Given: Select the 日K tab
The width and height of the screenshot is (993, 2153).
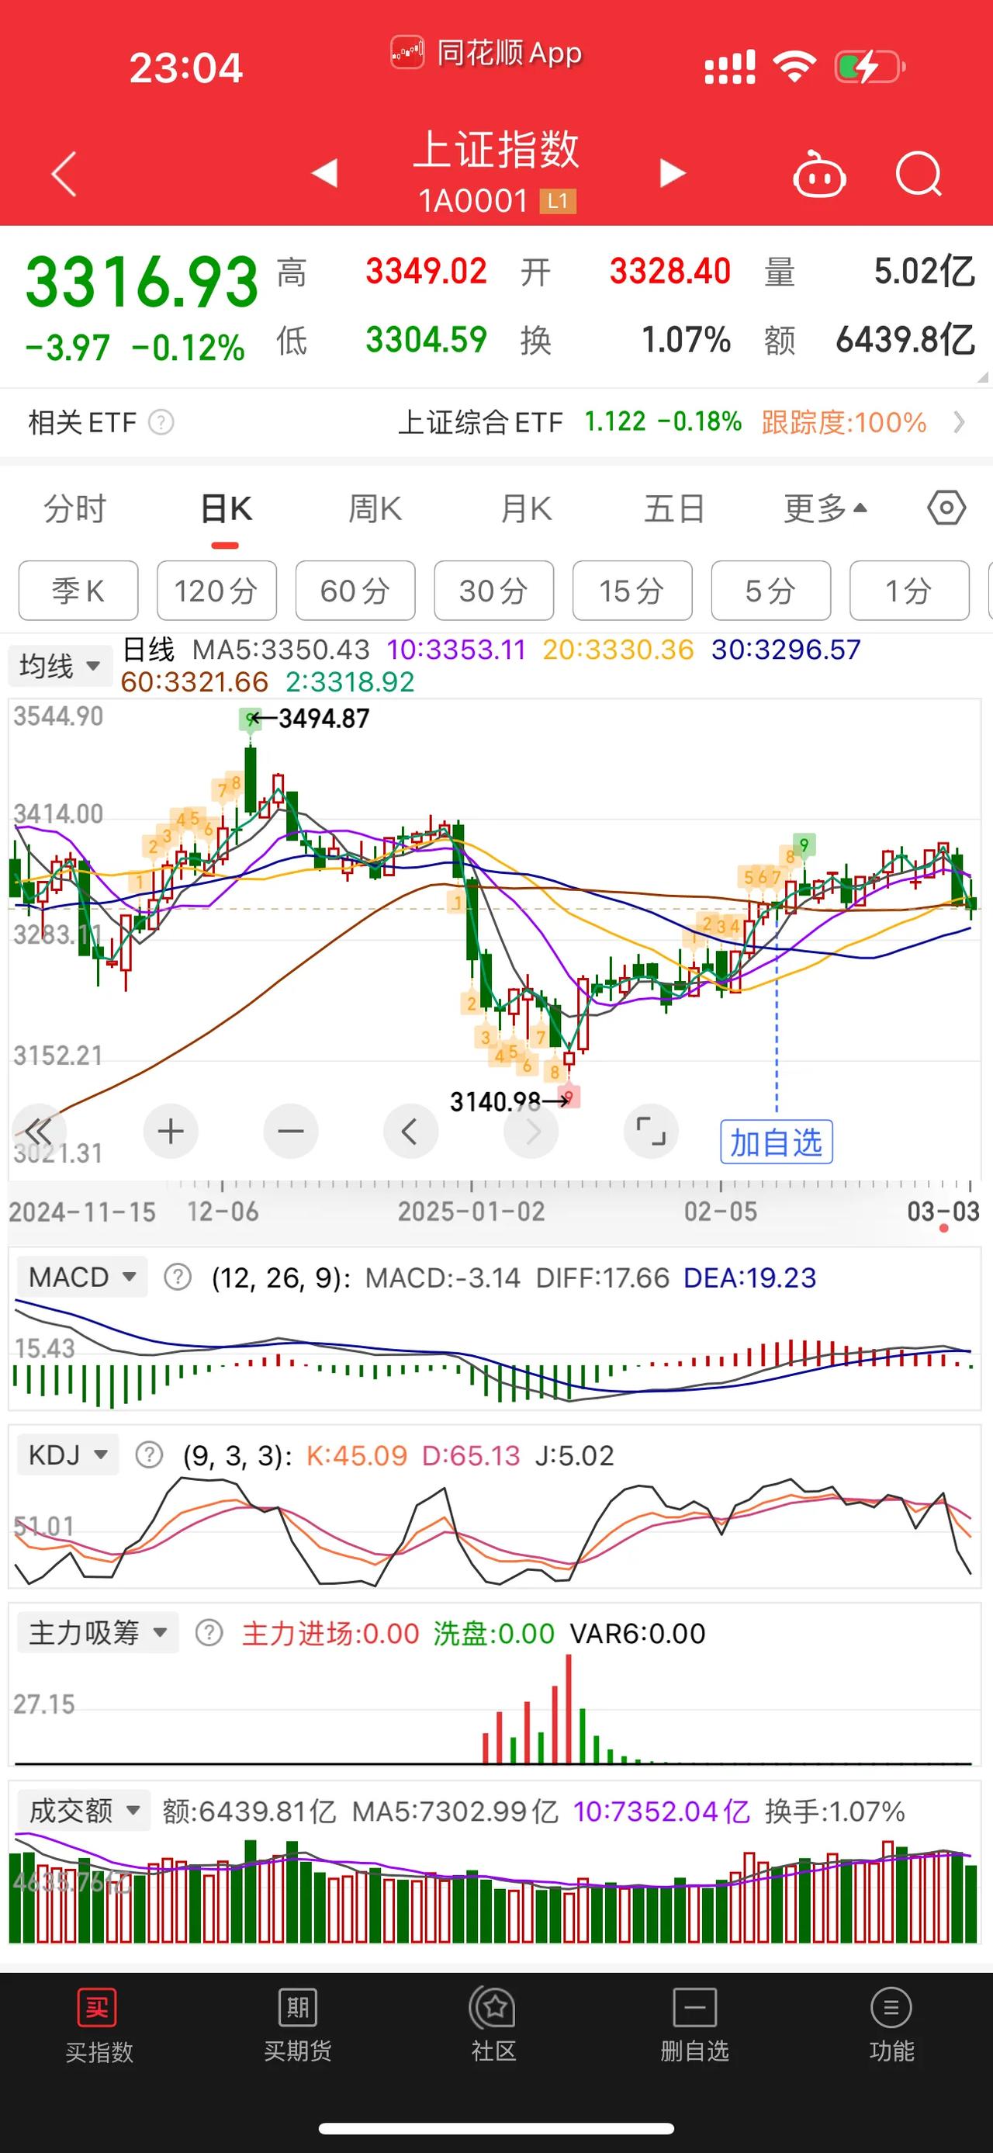Looking at the screenshot, I should (x=226, y=508).
